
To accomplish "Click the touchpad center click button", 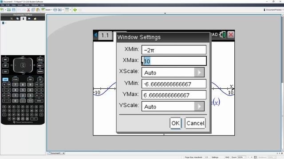I will point(23,65).
